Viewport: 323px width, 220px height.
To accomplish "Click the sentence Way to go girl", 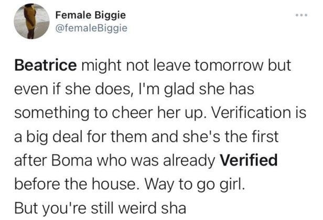I will point(195,184).
